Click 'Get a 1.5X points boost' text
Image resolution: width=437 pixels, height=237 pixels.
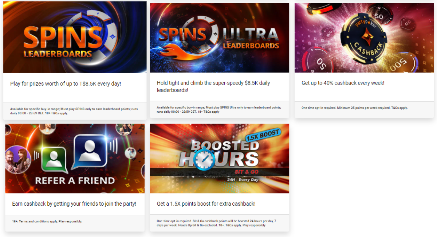pyautogui.click(x=206, y=204)
